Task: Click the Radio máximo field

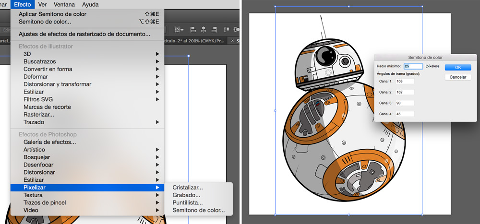Action: coord(413,66)
